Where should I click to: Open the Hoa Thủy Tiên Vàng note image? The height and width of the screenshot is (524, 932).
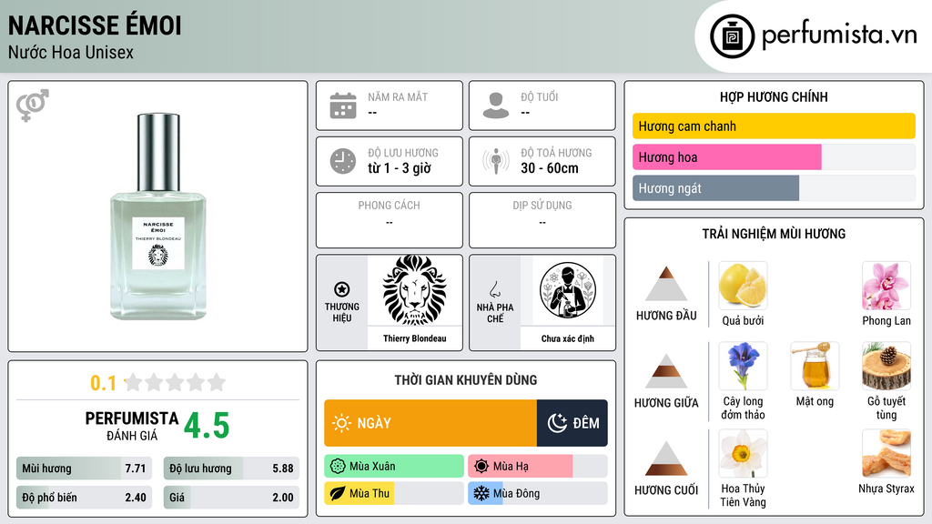pyautogui.click(x=743, y=453)
